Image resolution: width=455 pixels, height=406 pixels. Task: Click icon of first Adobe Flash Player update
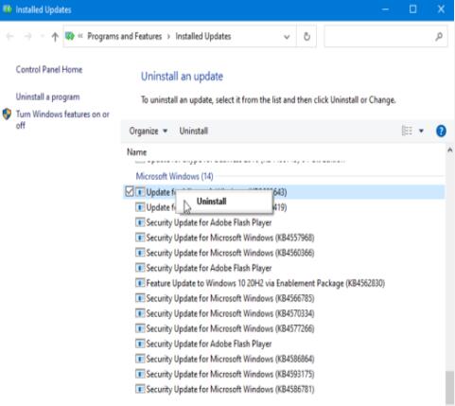[140, 222]
